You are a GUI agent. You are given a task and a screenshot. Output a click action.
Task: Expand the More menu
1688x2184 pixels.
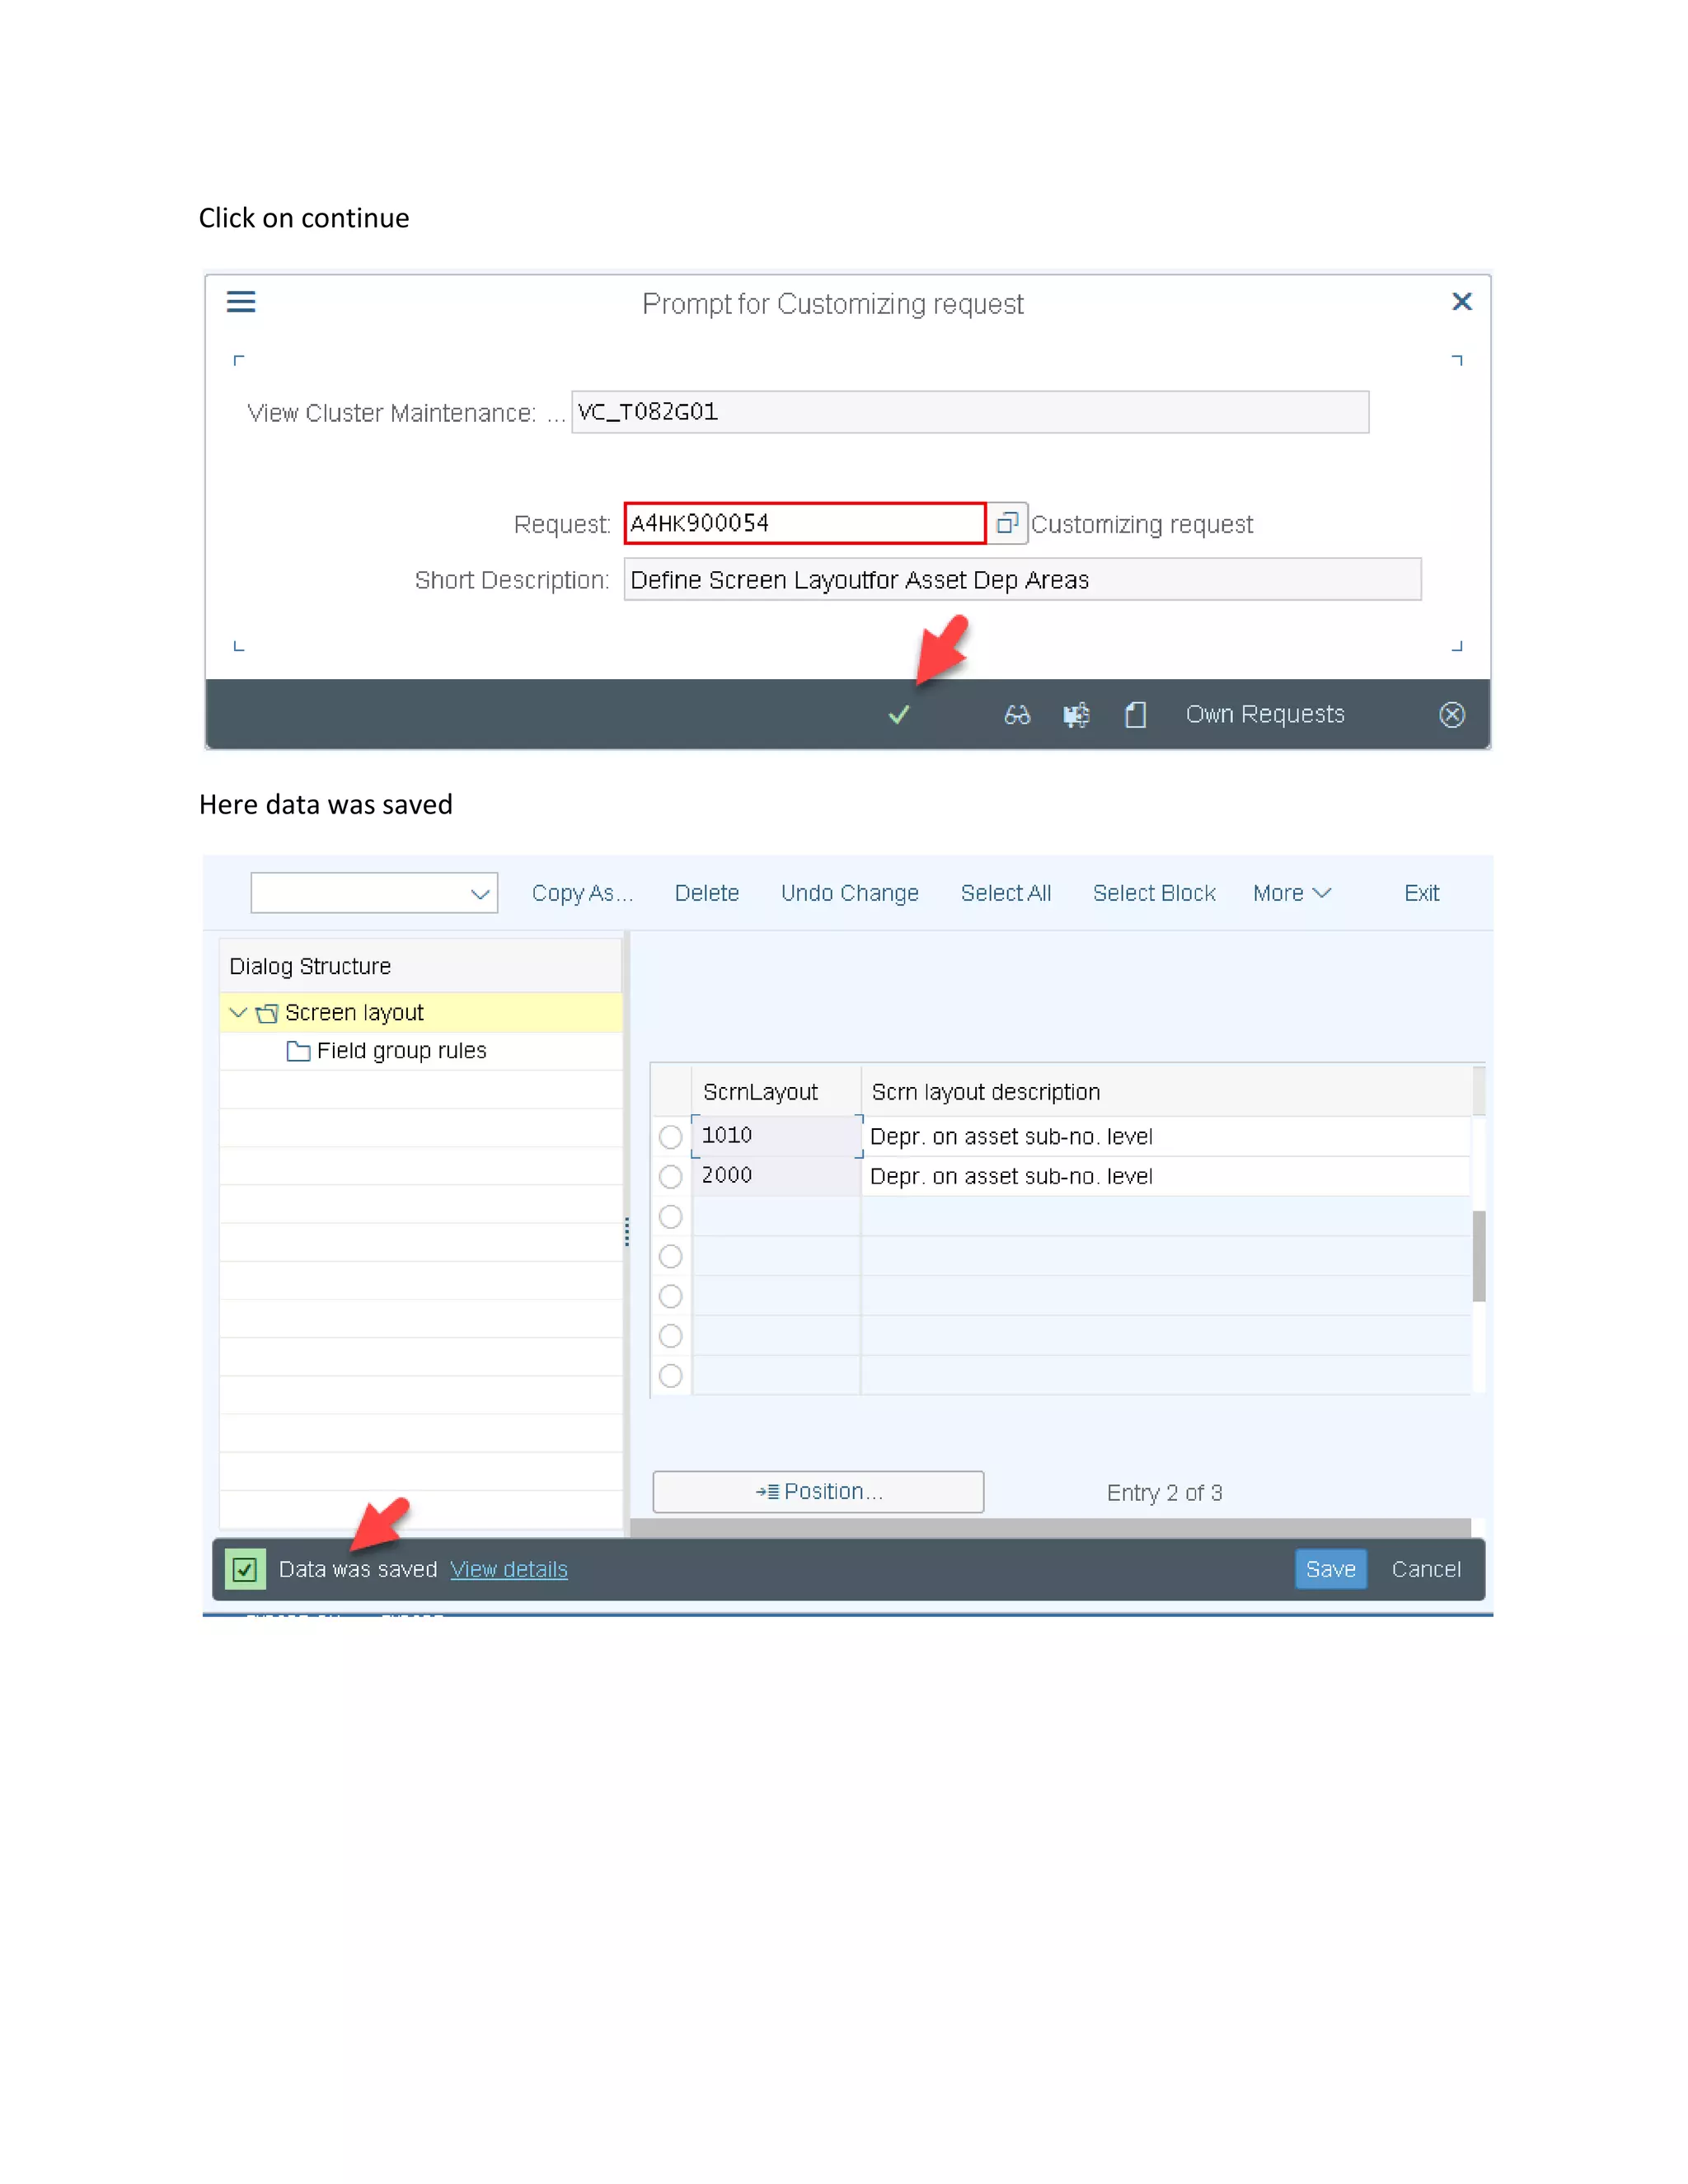coord(1291,894)
